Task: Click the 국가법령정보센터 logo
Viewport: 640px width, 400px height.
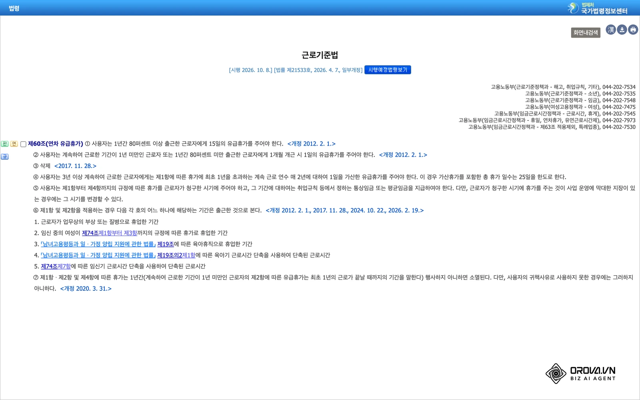Action: pos(597,8)
